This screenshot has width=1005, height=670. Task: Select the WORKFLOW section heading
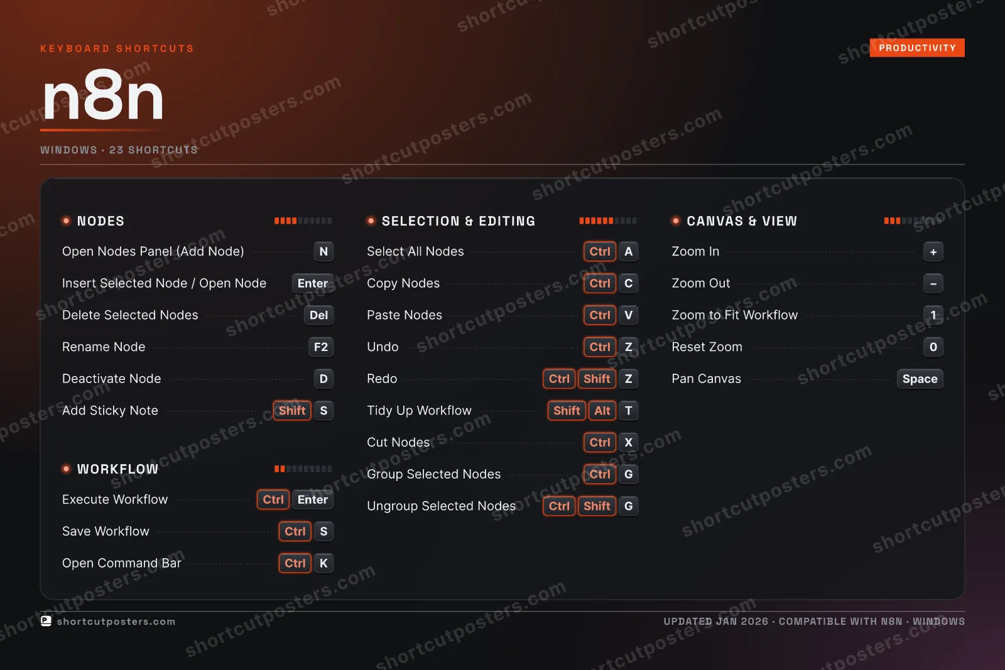tap(117, 469)
